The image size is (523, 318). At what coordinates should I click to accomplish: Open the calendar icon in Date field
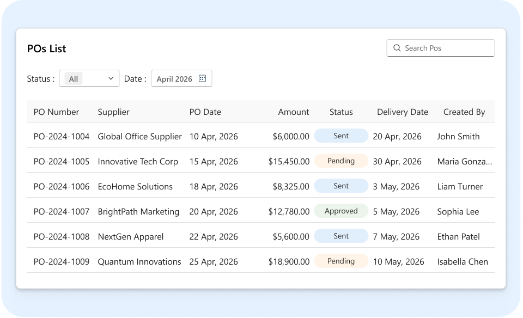point(202,78)
